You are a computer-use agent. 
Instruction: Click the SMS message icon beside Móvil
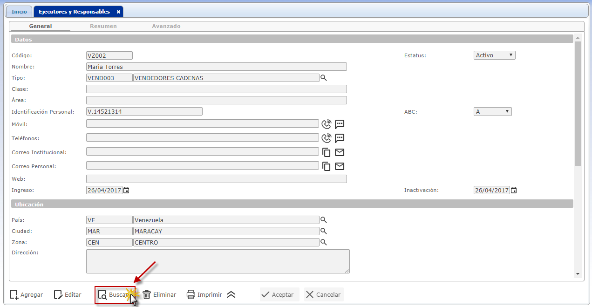coord(340,124)
